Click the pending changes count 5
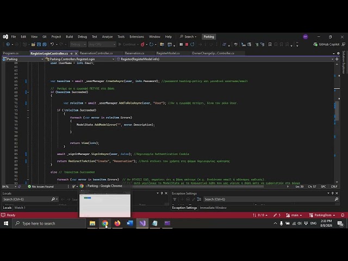Viewport: 348px width, 261px height. click(277, 215)
